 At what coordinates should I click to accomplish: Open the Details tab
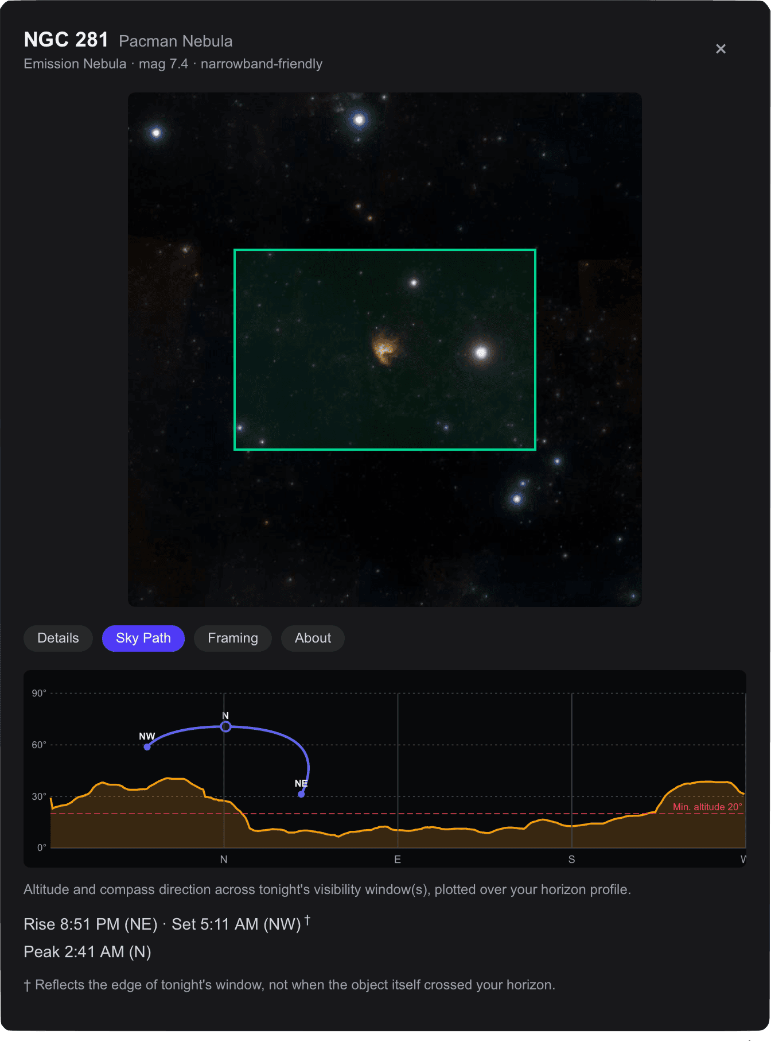[x=58, y=638]
